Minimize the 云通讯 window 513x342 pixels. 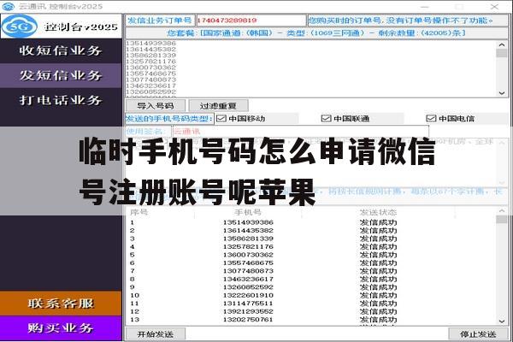coord(425,6)
